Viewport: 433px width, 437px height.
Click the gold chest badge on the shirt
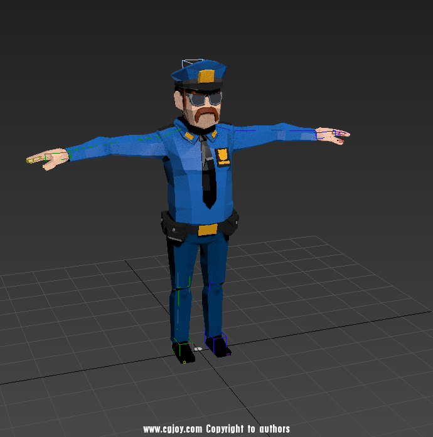(222, 155)
